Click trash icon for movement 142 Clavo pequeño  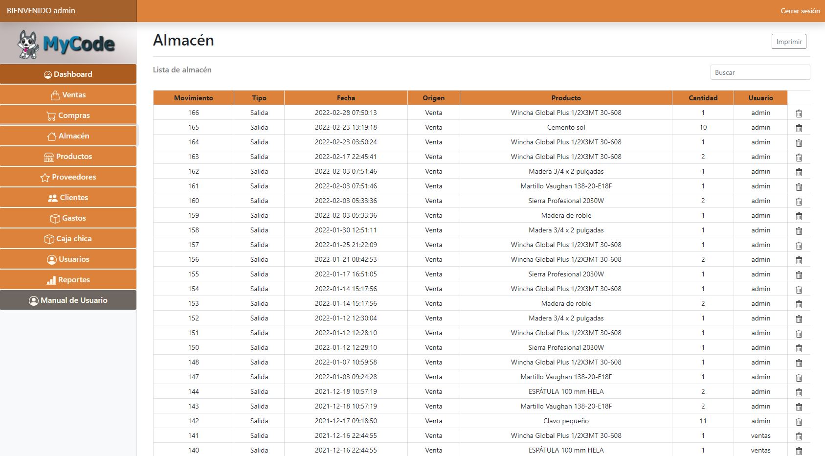[799, 422]
